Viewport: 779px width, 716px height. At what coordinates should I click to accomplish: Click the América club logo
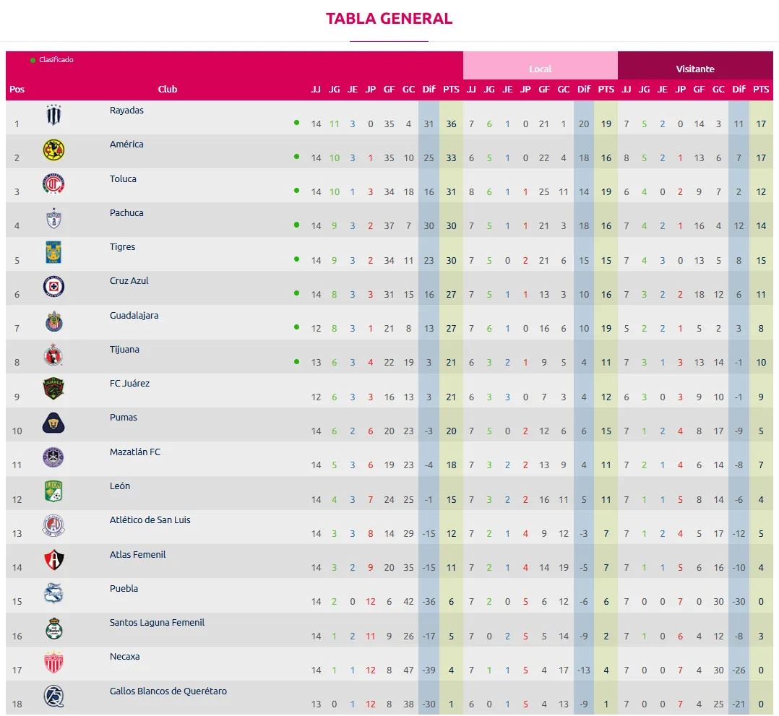54,150
